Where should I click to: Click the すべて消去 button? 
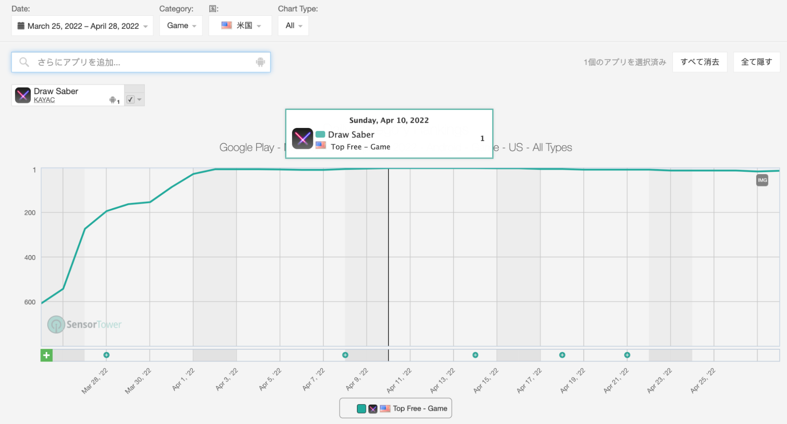(700, 62)
